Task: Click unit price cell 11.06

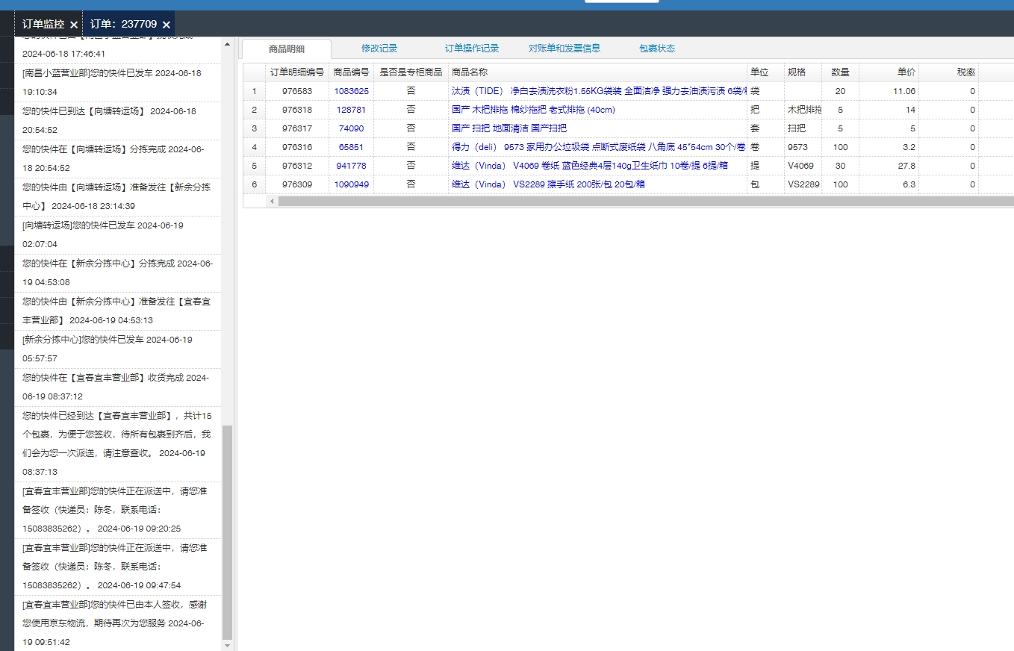Action: click(889, 91)
